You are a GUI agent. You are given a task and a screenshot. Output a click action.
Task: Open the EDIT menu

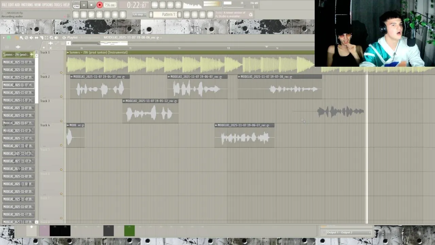pos(11,5)
